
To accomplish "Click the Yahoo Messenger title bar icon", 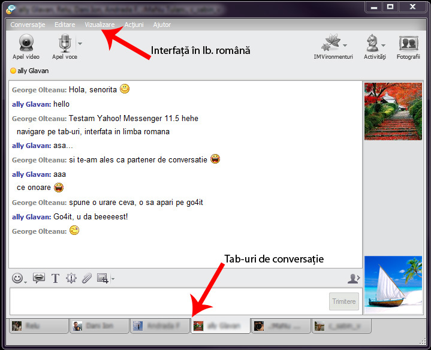I will [11, 10].
